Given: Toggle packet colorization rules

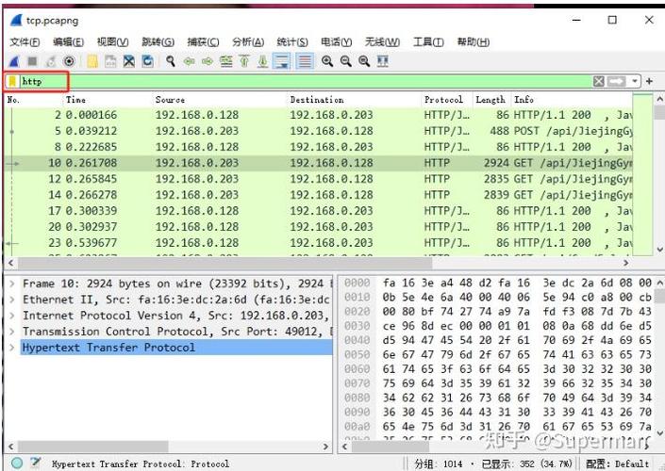Looking at the screenshot, I should (x=305, y=61).
